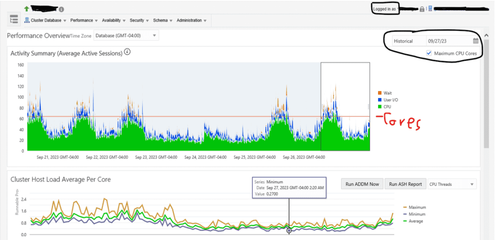This screenshot has width=497, height=240.
Task: Click the Cluster Database icon
Action: click(27, 20)
